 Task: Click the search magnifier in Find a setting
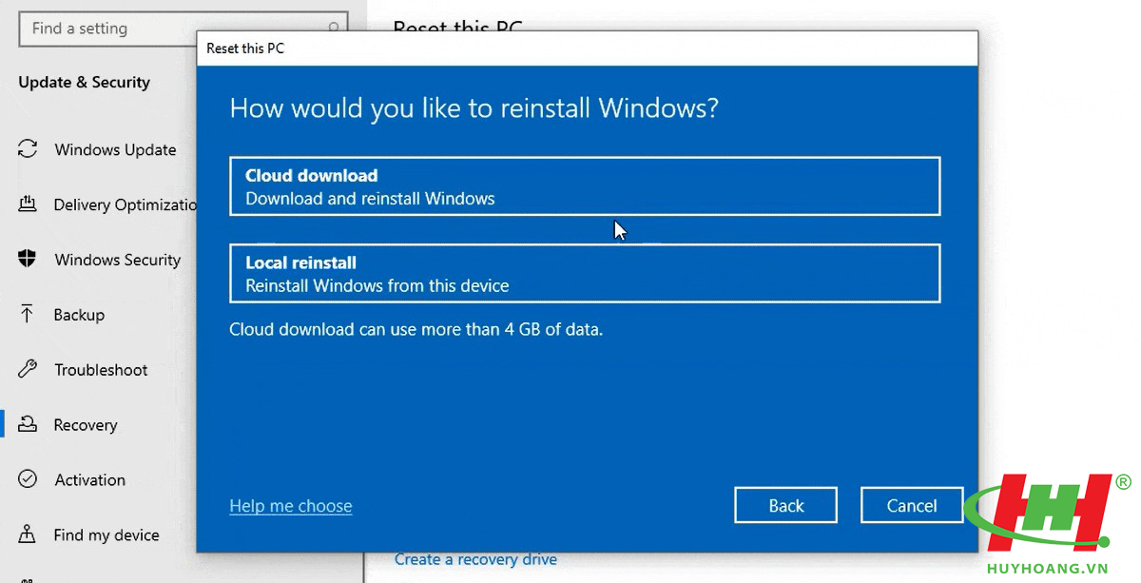tap(334, 29)
